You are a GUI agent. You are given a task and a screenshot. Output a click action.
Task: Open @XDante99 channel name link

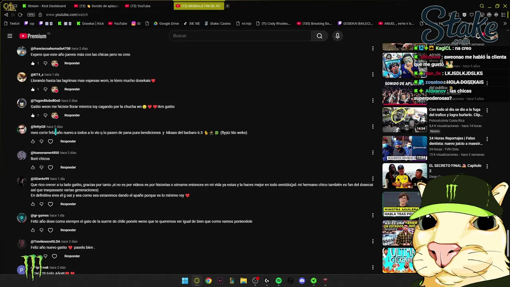40,179
